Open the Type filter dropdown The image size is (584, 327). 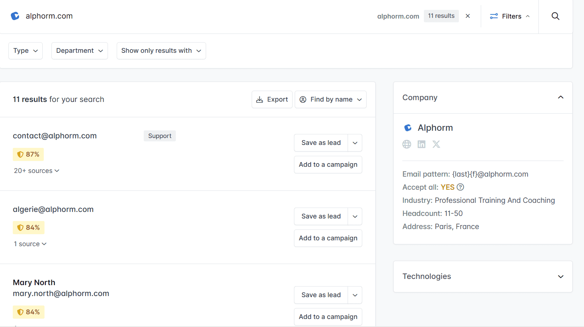(x=26, y=51)
